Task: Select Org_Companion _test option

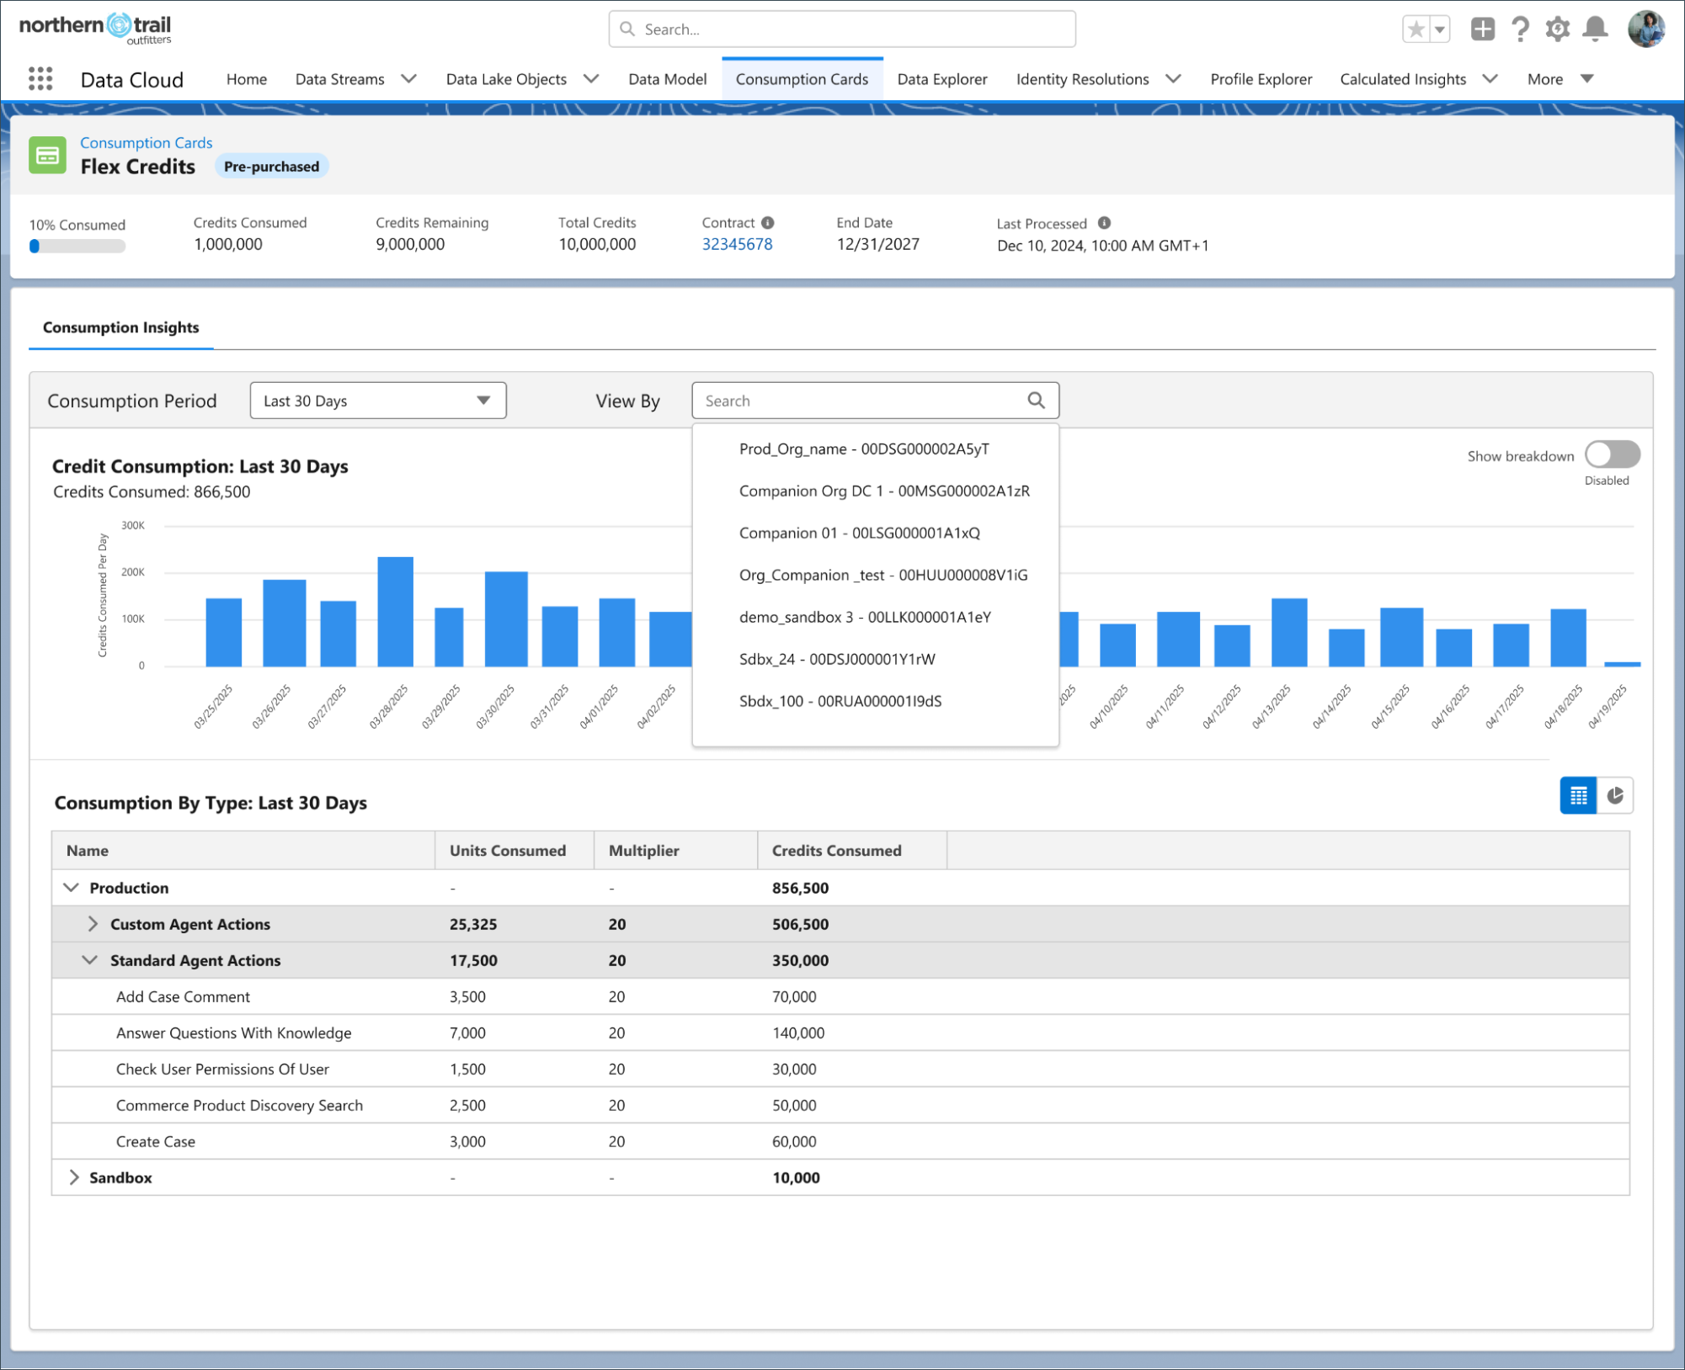Action: [875, 575]
